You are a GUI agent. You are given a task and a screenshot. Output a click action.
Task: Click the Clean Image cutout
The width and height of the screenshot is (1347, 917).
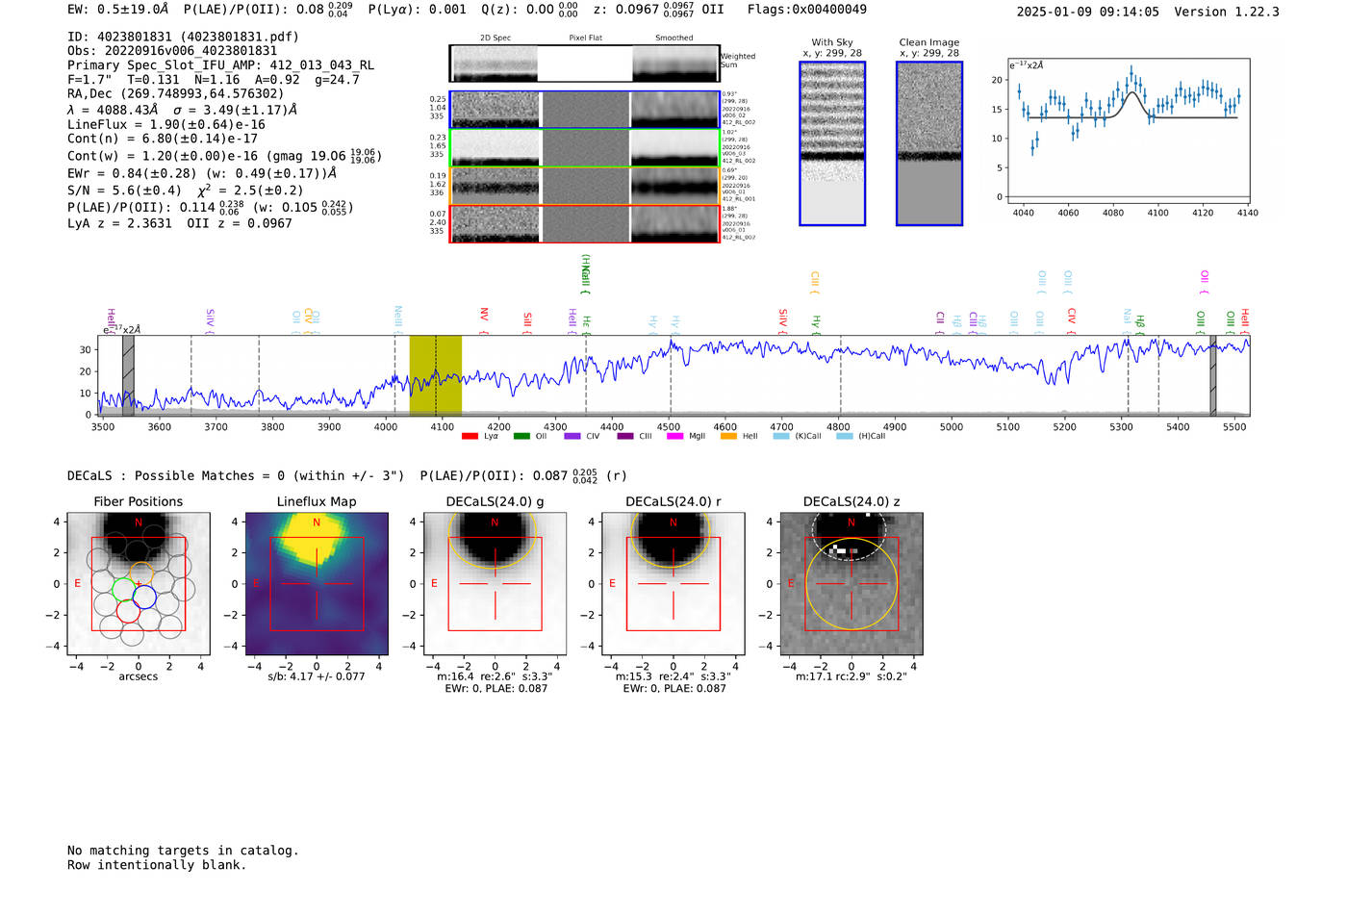(929, 143)
